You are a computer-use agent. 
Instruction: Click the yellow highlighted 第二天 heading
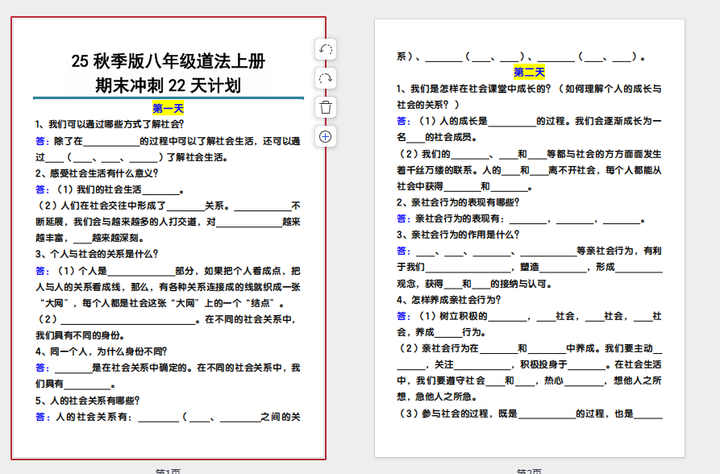529,72
